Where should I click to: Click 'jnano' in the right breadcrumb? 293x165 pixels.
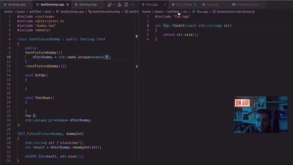[159, 11]
